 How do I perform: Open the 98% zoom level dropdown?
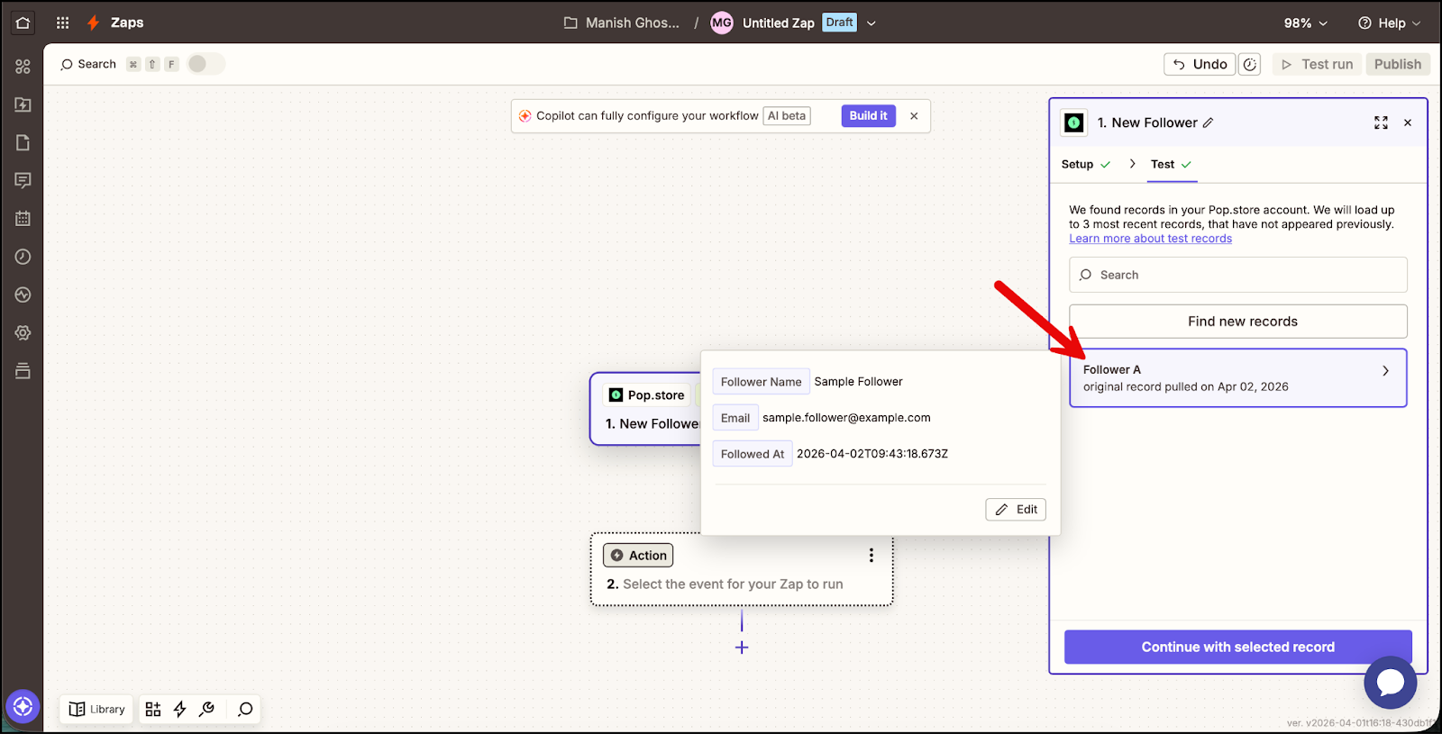(x=1306, y=23)
